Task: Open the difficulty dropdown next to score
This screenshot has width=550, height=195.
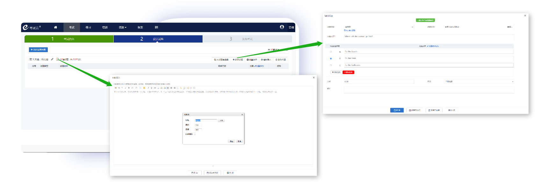Action: [479, 82]
